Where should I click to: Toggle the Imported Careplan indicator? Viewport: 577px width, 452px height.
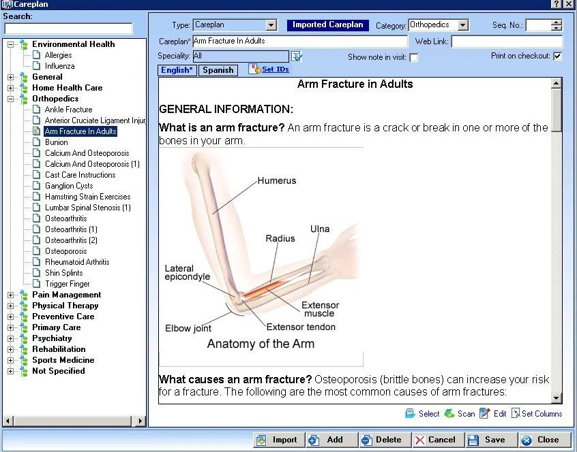(327, 24)
